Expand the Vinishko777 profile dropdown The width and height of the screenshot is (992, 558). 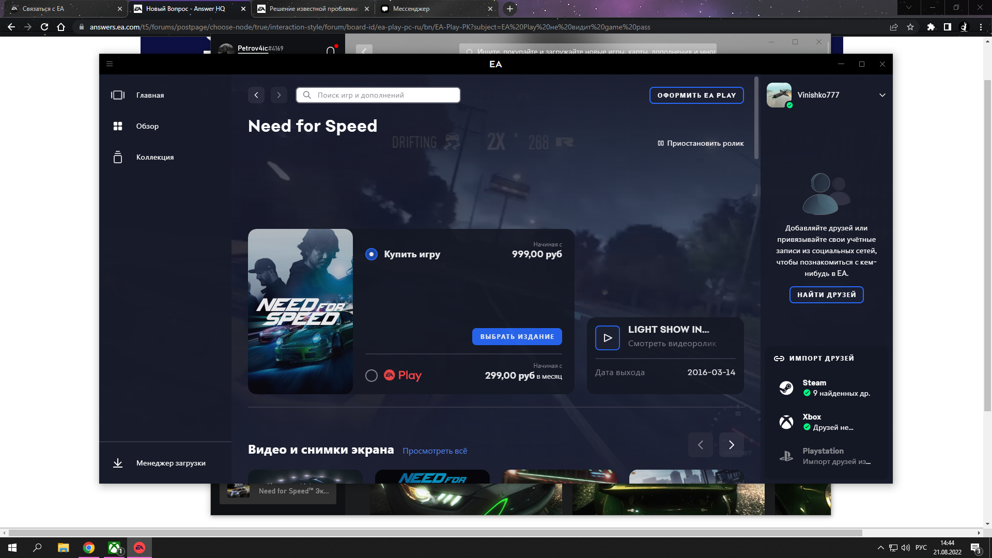[x=882, y=95]
